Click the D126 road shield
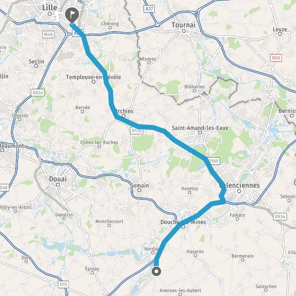The height and width of the screenshot is (296, 296). pos(137,130)
